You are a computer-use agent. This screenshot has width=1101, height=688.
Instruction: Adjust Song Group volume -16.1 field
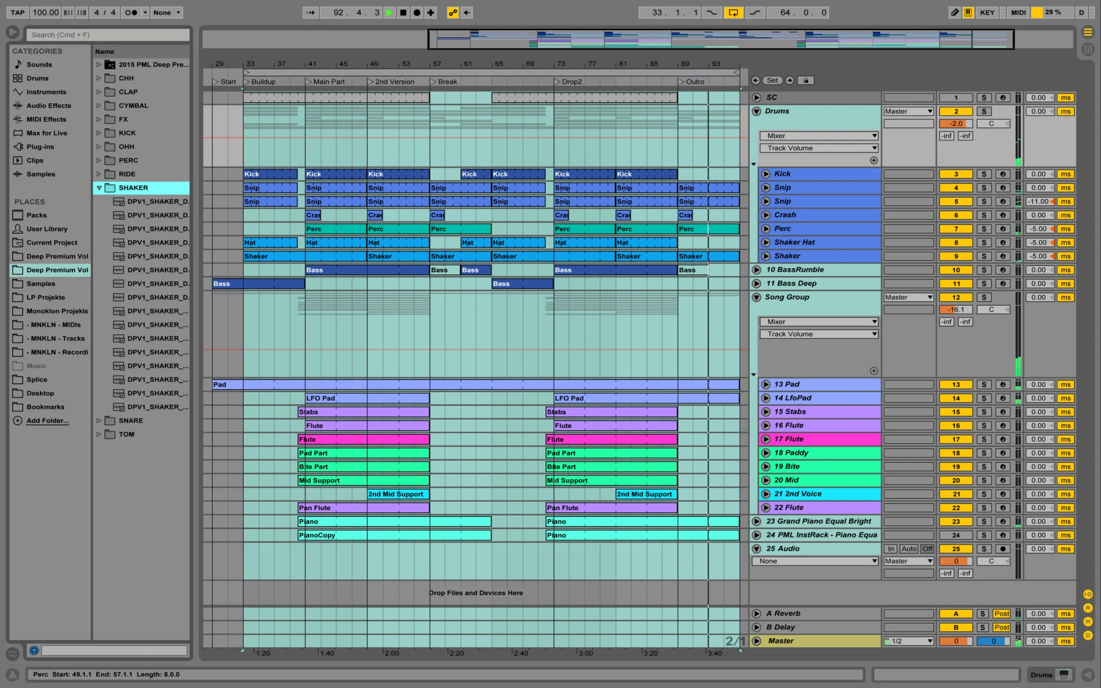[x=956, y=310]
